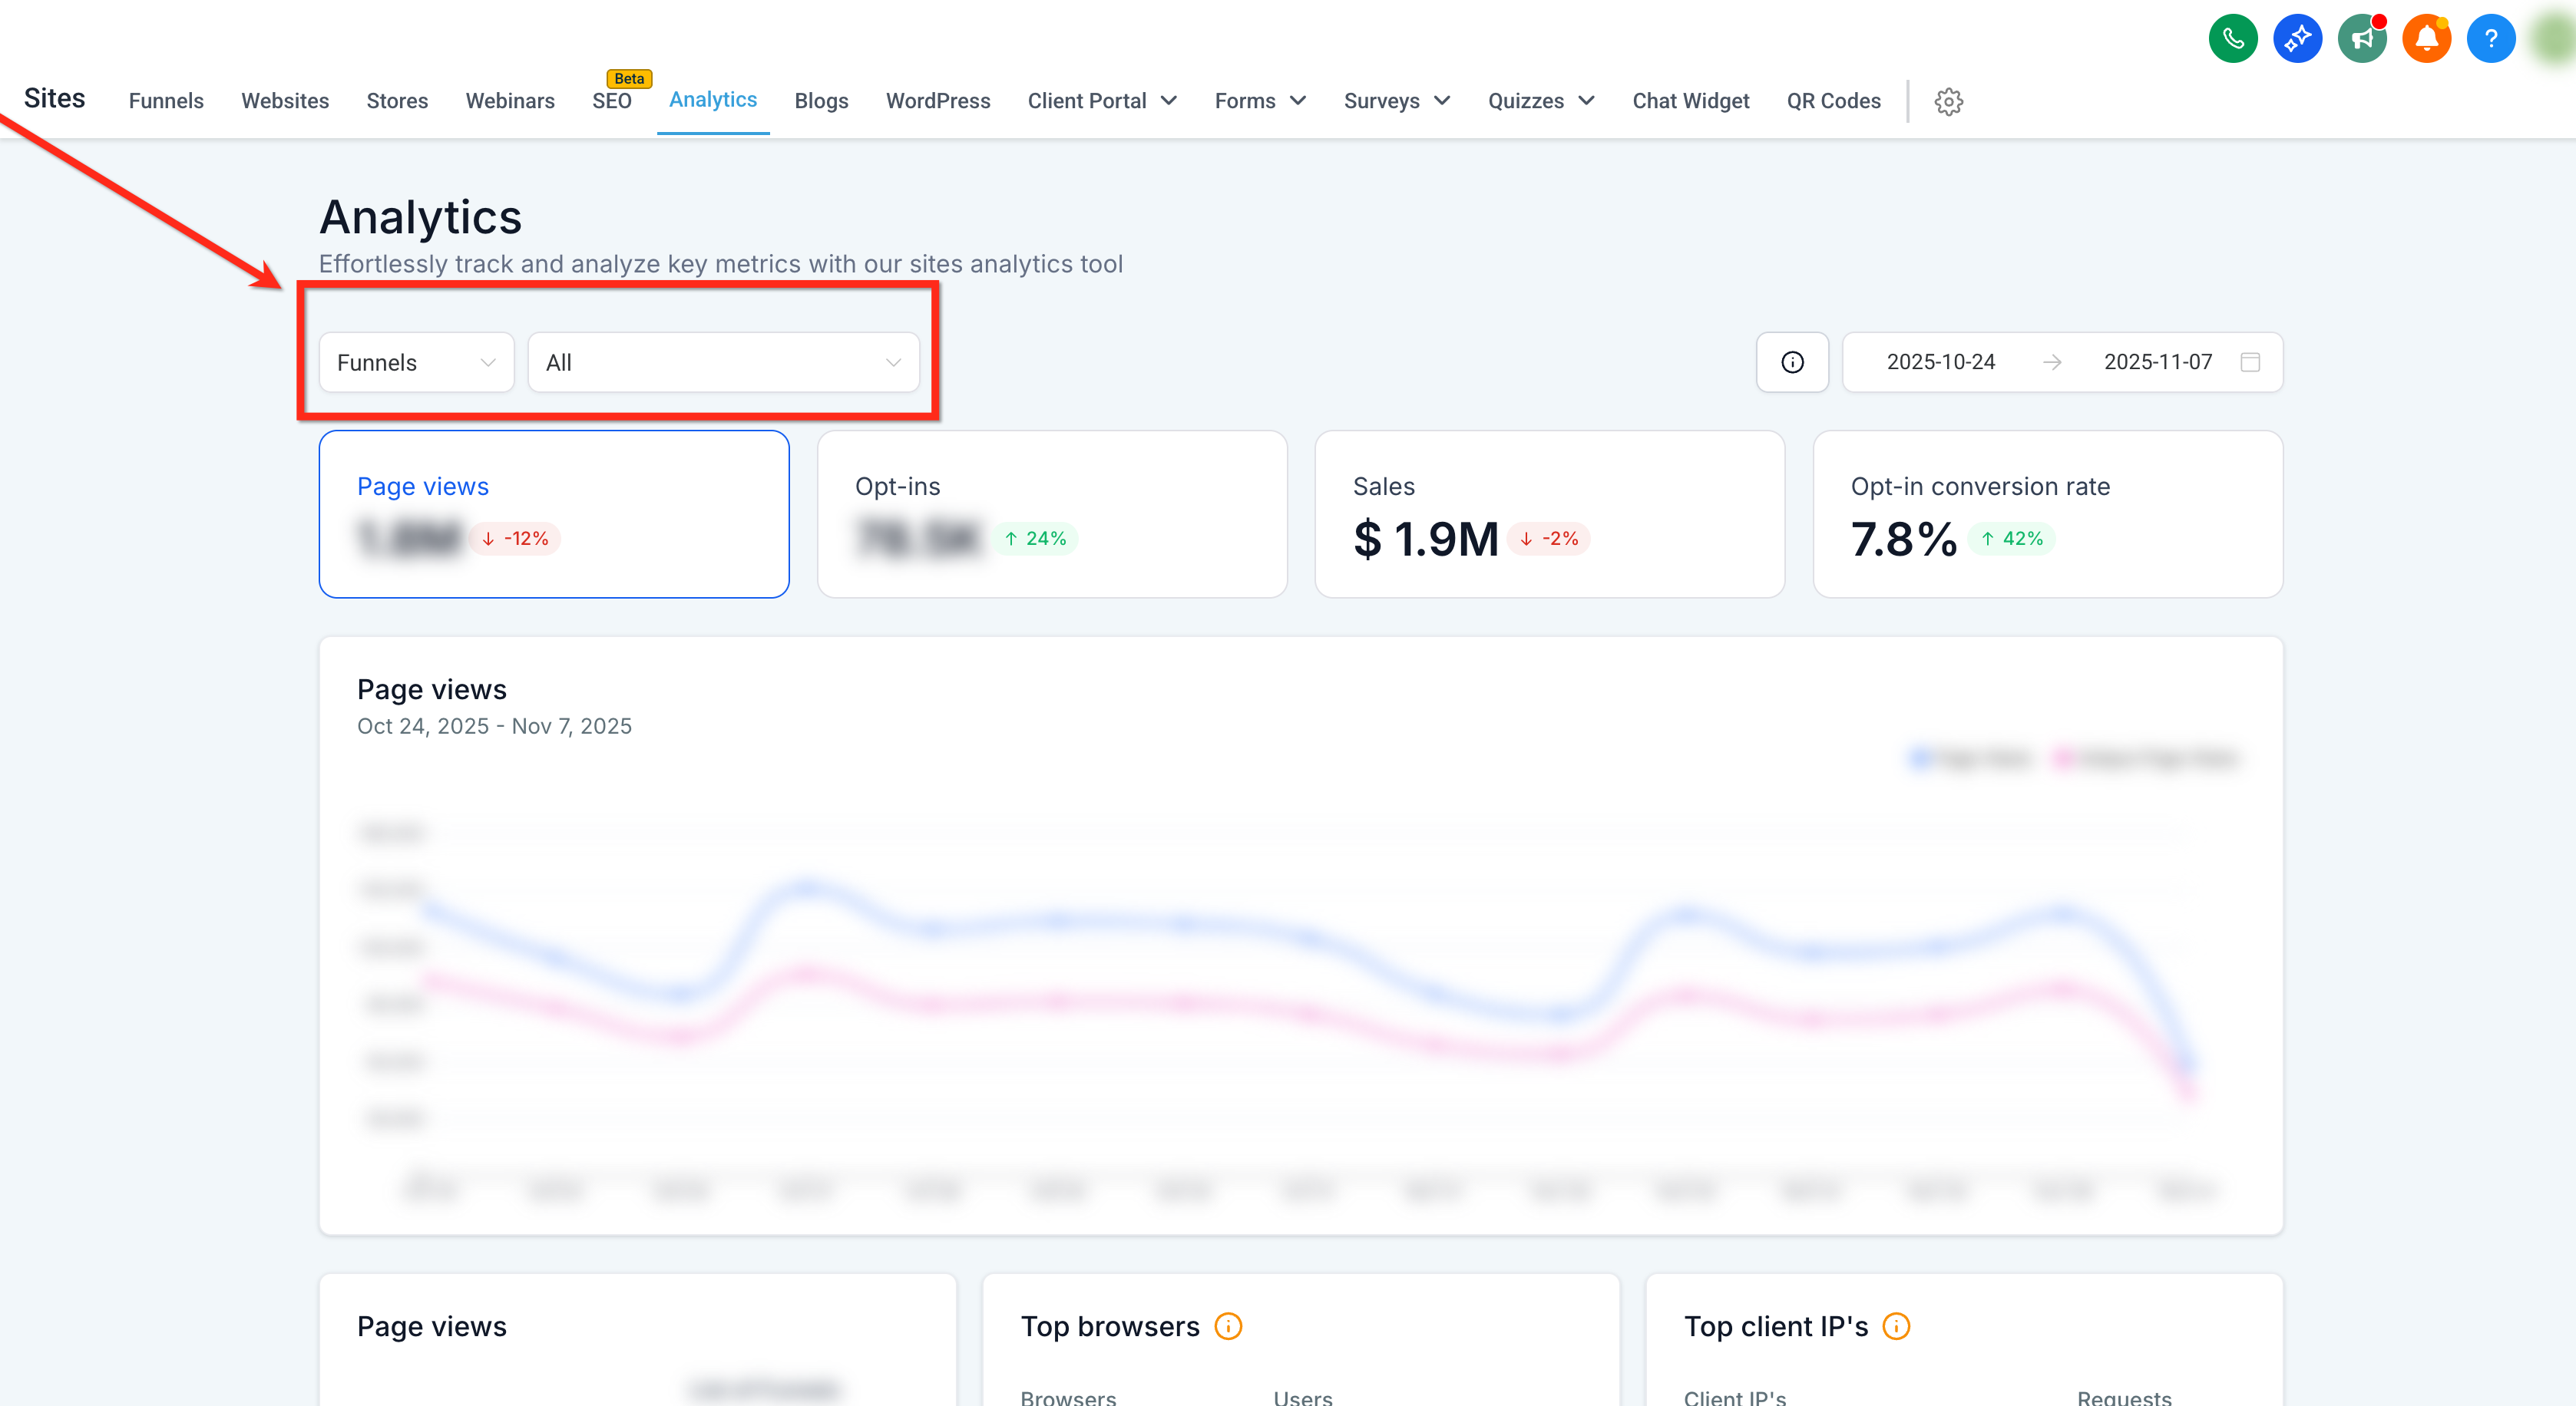2576x1406 pixels.
Task: Switch to the Blogs tab
Action: pos(821,101)
